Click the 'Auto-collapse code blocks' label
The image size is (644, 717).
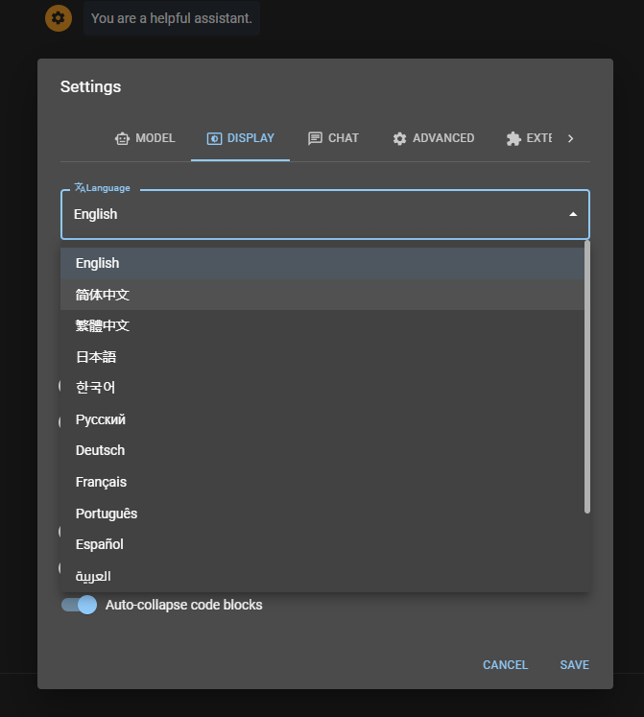tap(184, 605)
